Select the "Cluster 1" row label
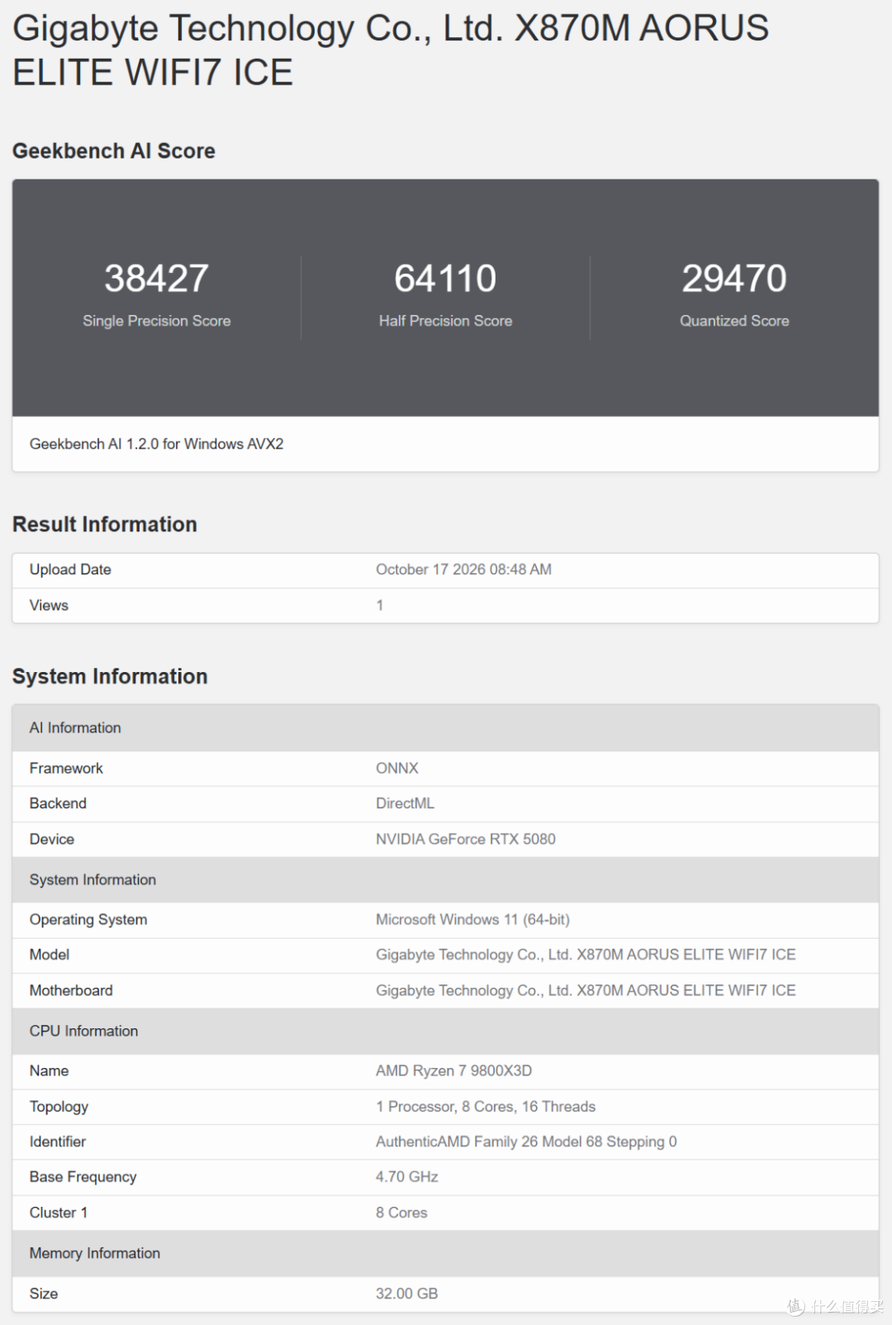This screenshot has width=892, height=1325. (59, 1213)
